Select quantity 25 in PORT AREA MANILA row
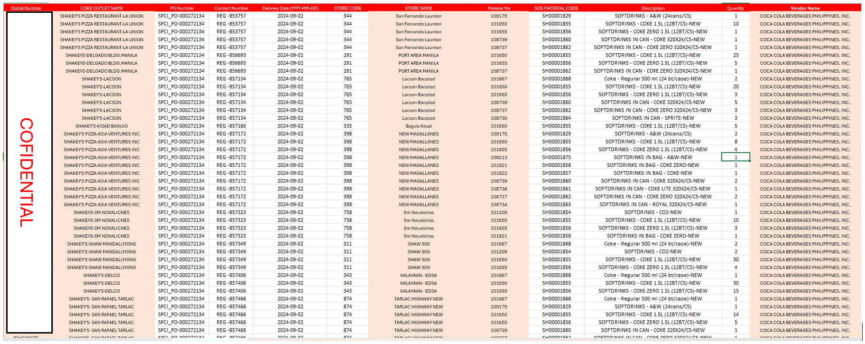The height and width of the screenshot is (344, 865). click(736, 55)
